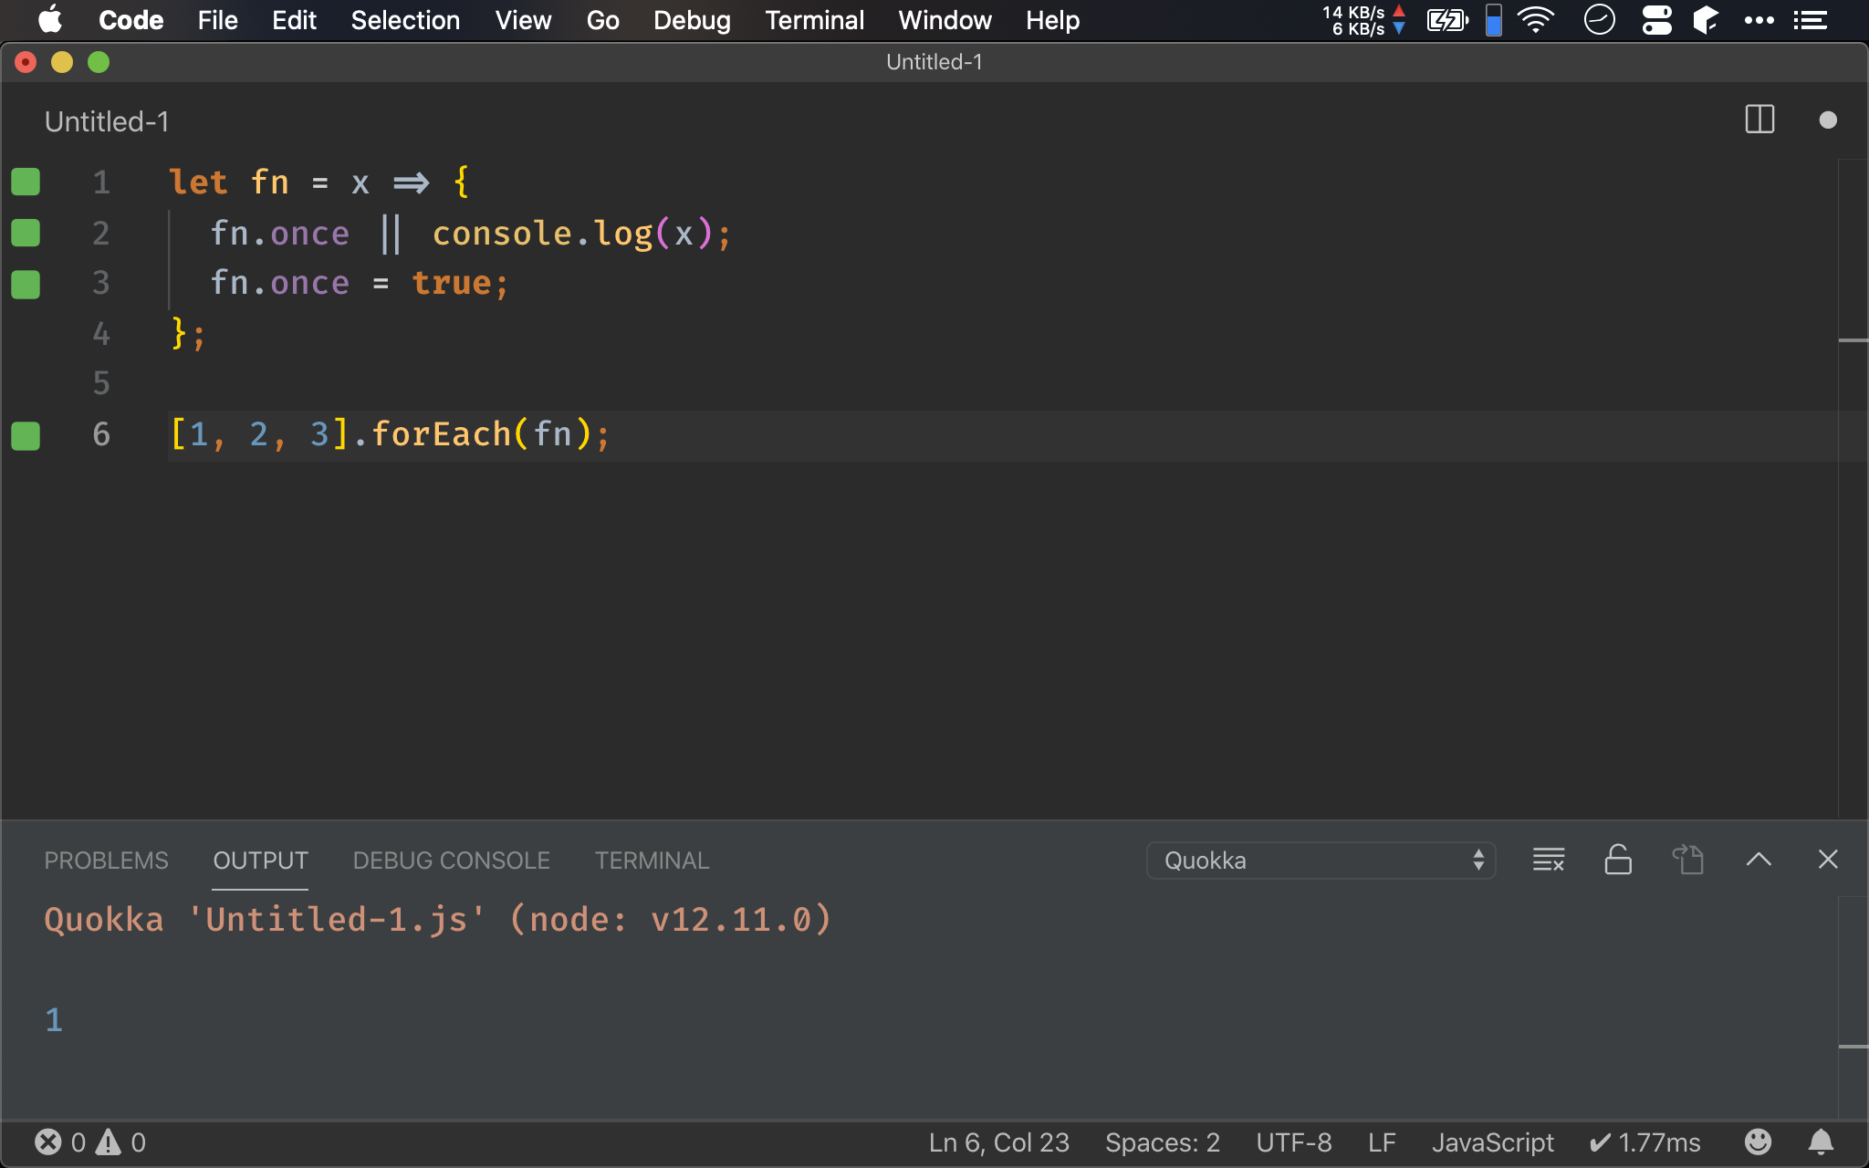Clear the output panel contents
Viewport: 1869px width, 1168px height.
click(x=1549, y=860)
